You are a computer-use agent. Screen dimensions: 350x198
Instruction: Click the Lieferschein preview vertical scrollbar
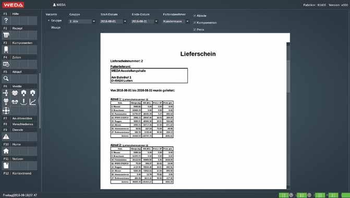288,115
